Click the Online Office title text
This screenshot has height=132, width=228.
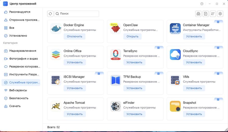(x=73, y=51)
